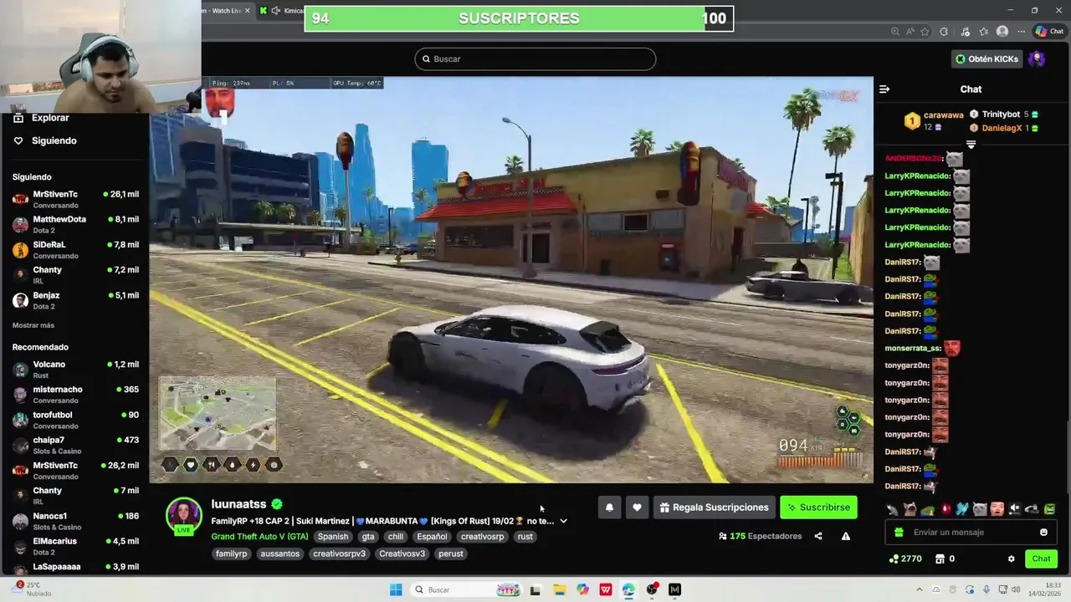1071x602 pixels.
Task: Open Explorar in the sidebar
Action: [50, 118]
